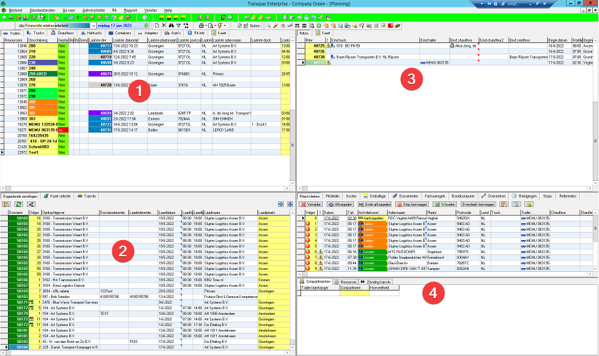Click the filter funnel icon
599x356 pixels.
[x=178, y=26]
